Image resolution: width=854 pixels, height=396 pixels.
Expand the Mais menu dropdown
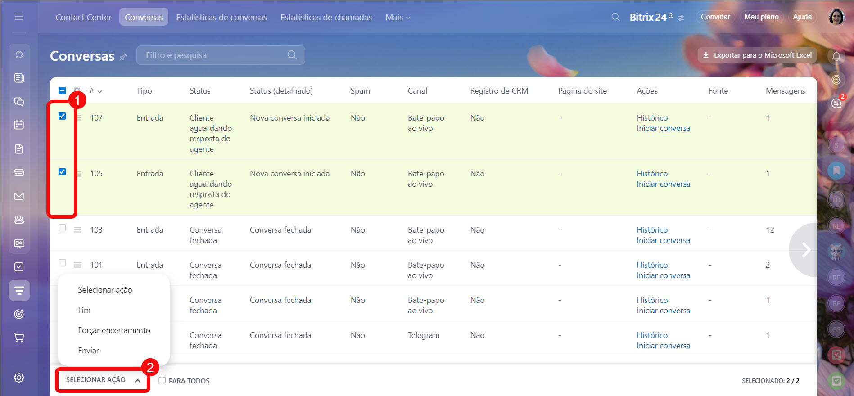tap(398, 17)
